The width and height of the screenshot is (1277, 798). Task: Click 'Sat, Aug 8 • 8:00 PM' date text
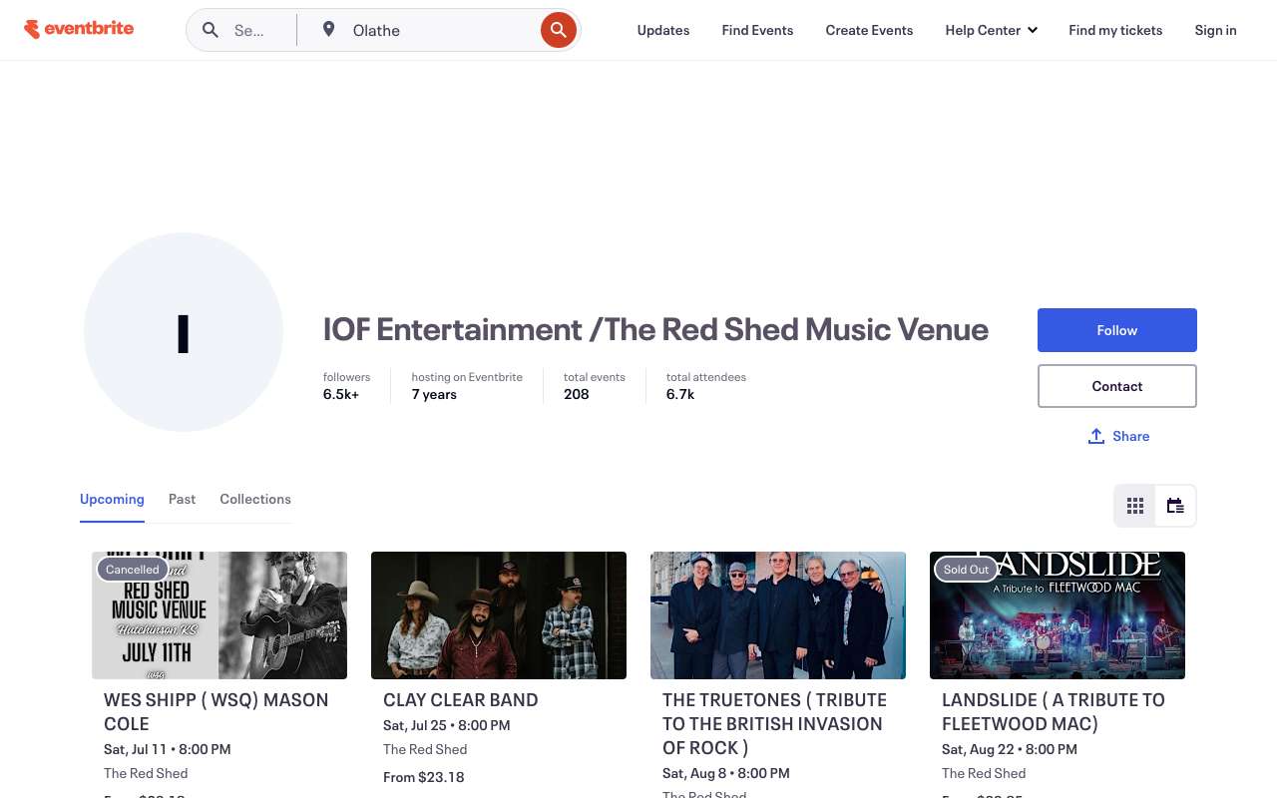click(x=726, y=773)
